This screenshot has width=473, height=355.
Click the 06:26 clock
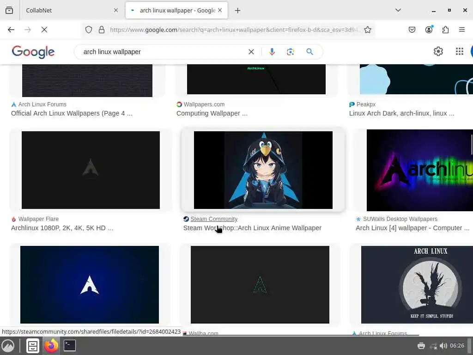457,346
